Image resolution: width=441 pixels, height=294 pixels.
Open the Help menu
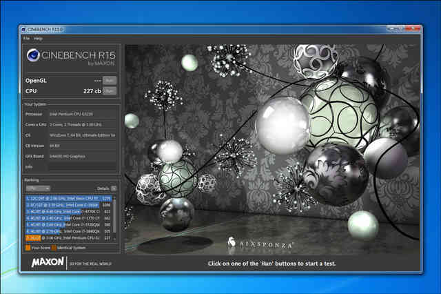[38, 39]
